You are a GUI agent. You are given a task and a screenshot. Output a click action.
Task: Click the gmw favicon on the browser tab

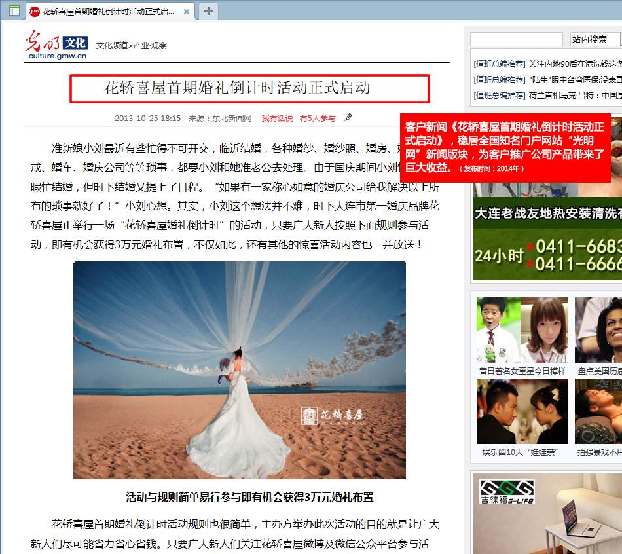tap(35, 11)
